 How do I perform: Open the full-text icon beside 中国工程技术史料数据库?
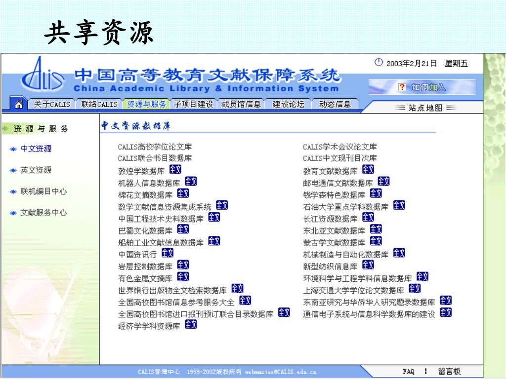coord(214,217)
